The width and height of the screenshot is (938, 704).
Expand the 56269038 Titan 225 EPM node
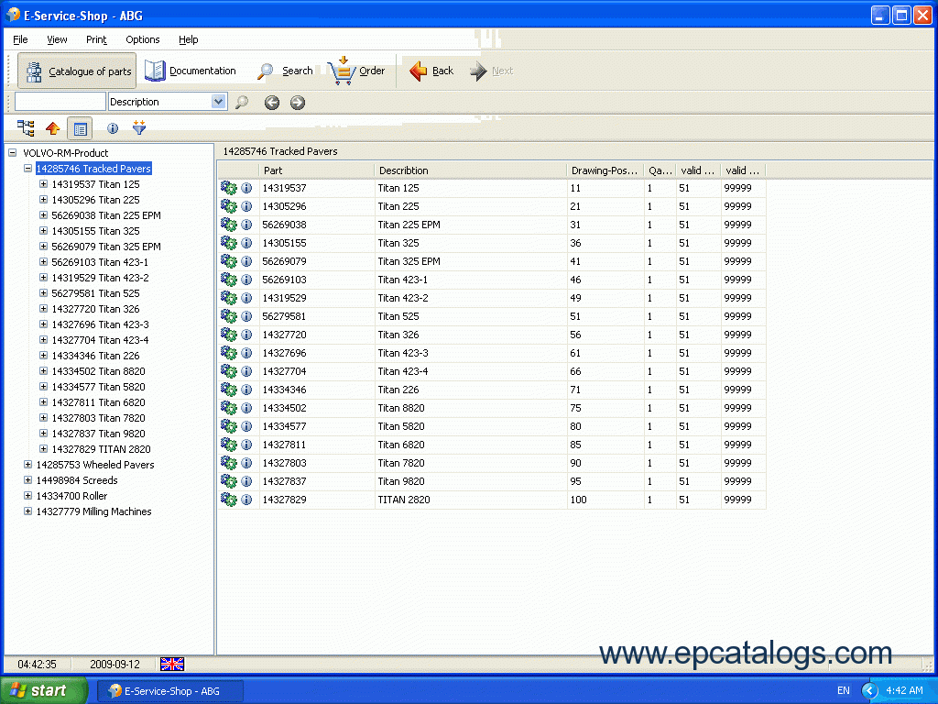click(43, 214)
